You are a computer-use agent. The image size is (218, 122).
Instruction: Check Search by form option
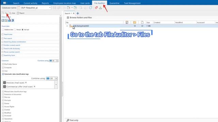pyautogui.click(x=2, y=55)
